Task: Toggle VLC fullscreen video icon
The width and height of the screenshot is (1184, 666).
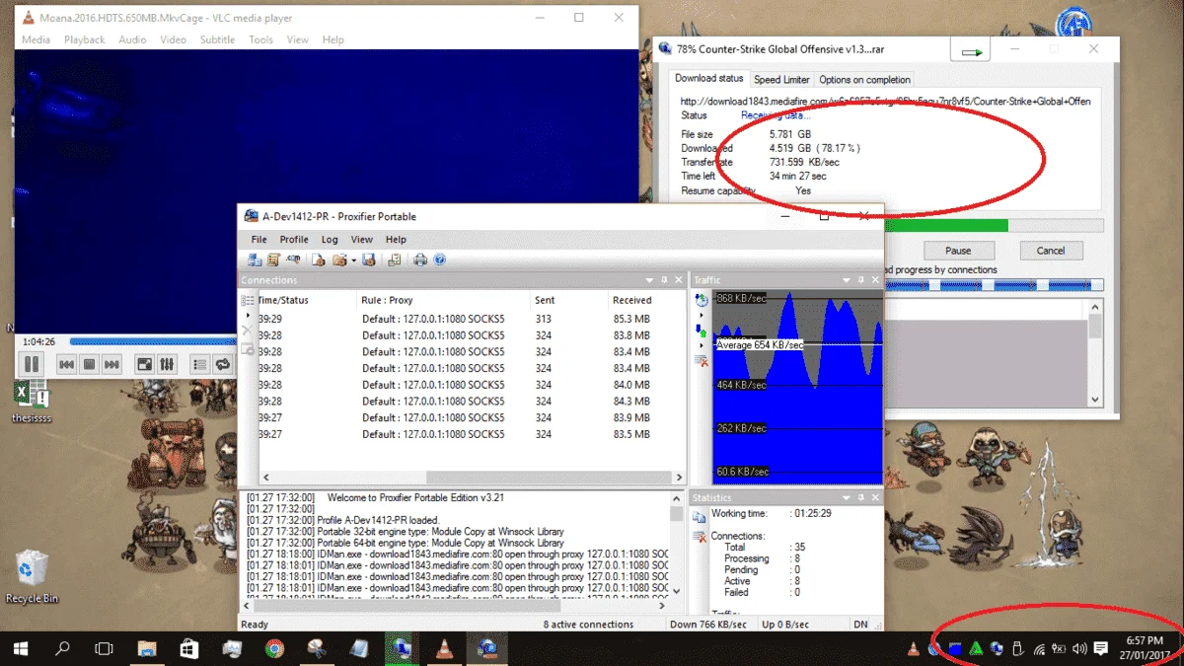Action: point(144,364)
